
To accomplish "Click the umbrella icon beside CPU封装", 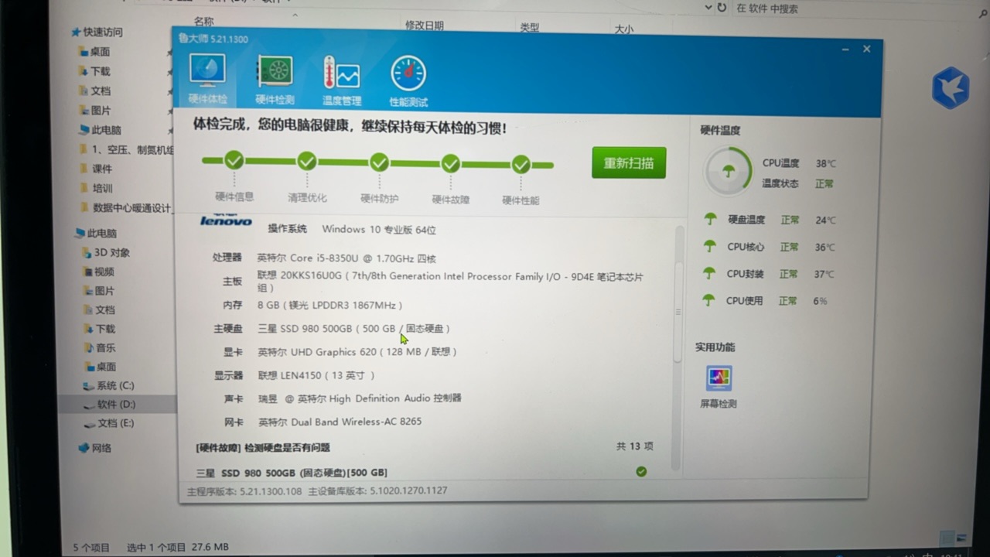I will tap(708, 273).
